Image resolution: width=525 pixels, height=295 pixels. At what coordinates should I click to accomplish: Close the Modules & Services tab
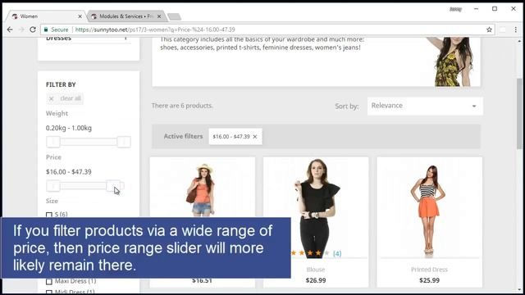pos(159,16)
